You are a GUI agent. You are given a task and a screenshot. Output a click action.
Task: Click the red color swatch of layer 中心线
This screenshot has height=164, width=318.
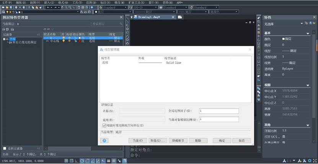tap(80, 41)
